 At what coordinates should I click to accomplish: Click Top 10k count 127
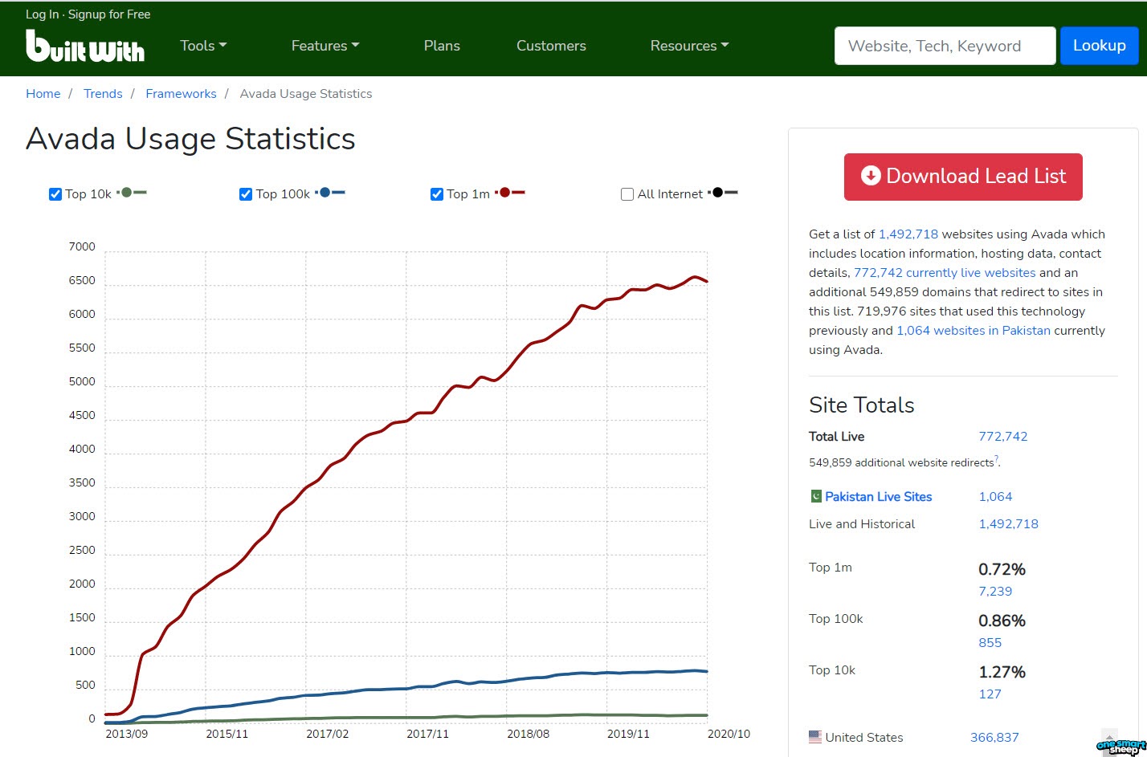990,694
